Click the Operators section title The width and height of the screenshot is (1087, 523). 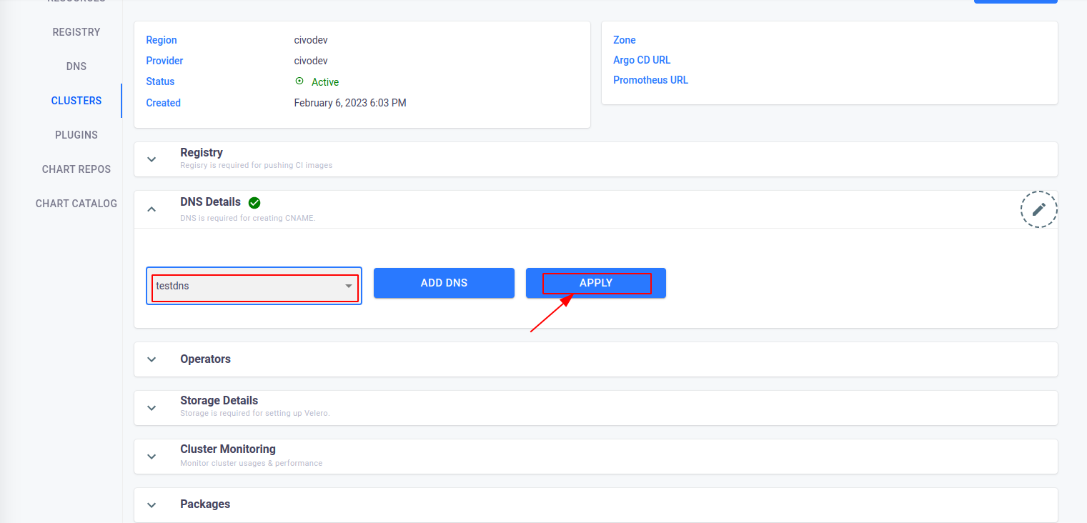(205, 359)
